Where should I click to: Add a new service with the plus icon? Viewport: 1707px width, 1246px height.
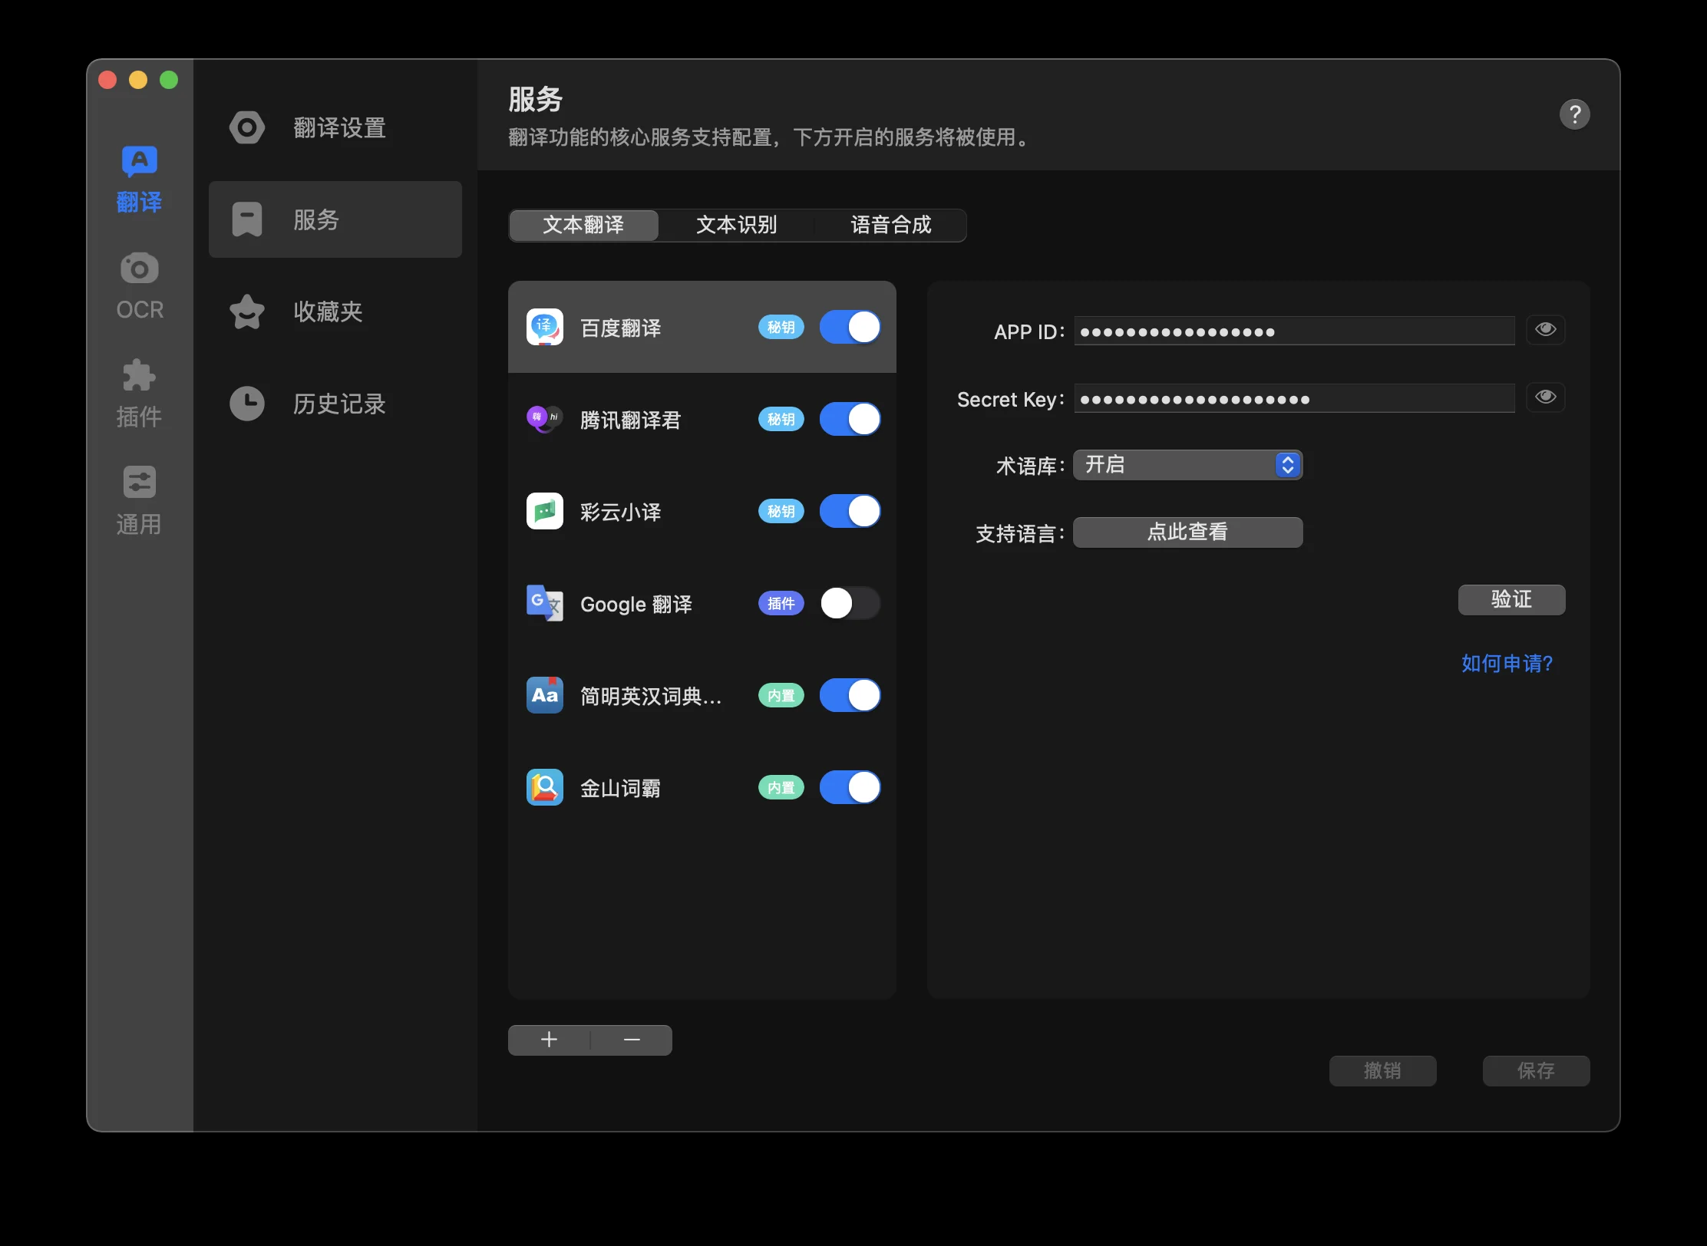click(x=549, y=1040)
